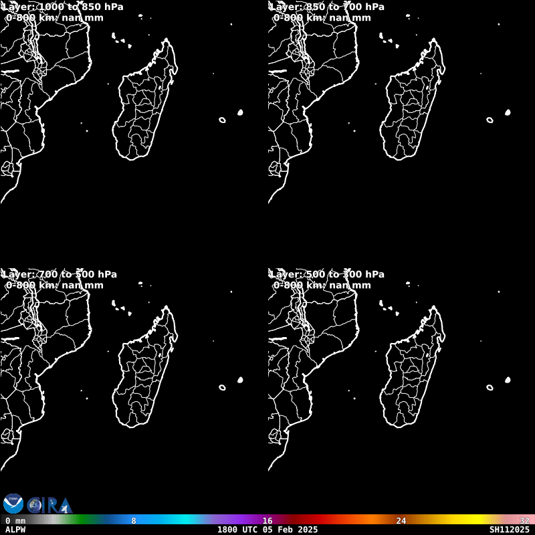
Task: Click '0-800 km: nan mm' under 850 to 700 hPa
Action: tap(322, 18)
